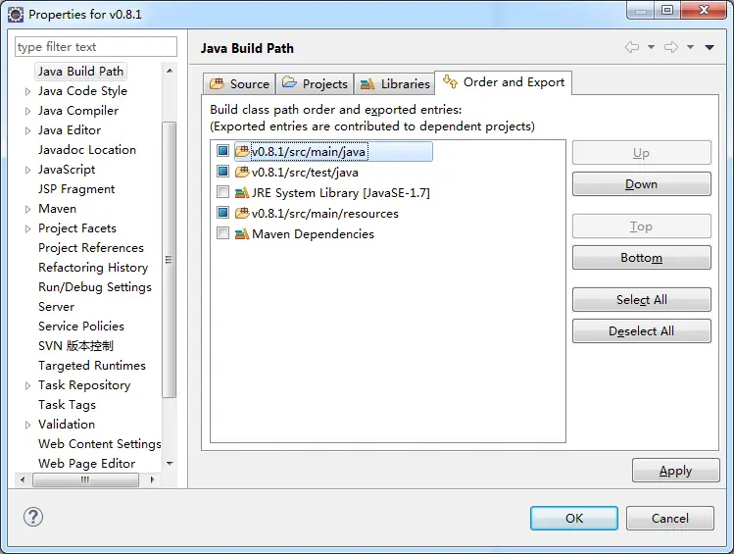Click the Deselect All button
The width and height of the screenshot is (734, 554).
click(x=641, y=331)
